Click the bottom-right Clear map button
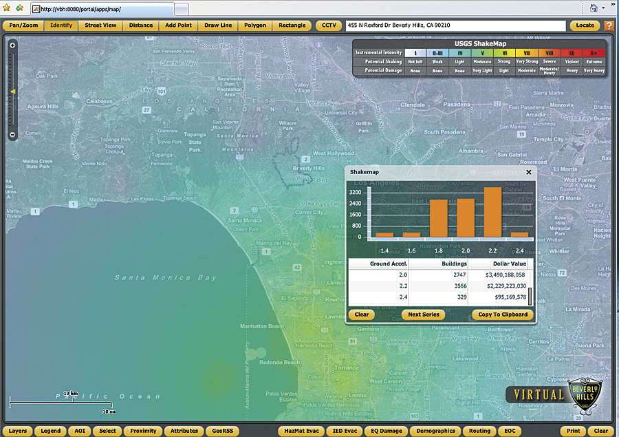The width and height of the screenshot is (619, 437). 601,431
